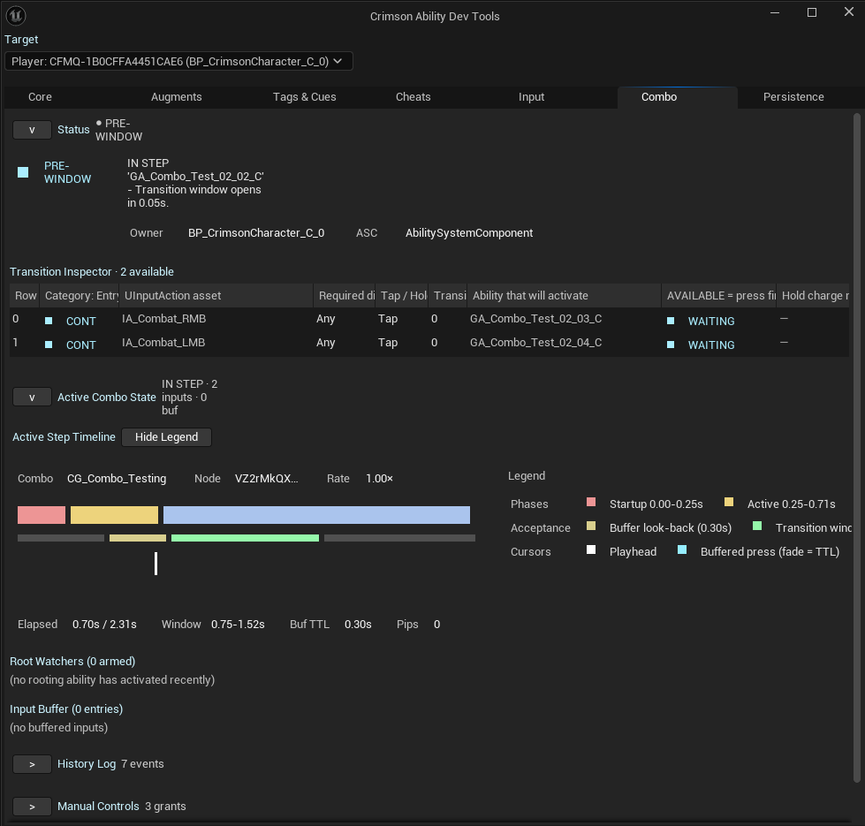Select the IA_Combat_LMB row cell
Image resolution: width=865 pixels, height=826 pixels.
[163, 343]
